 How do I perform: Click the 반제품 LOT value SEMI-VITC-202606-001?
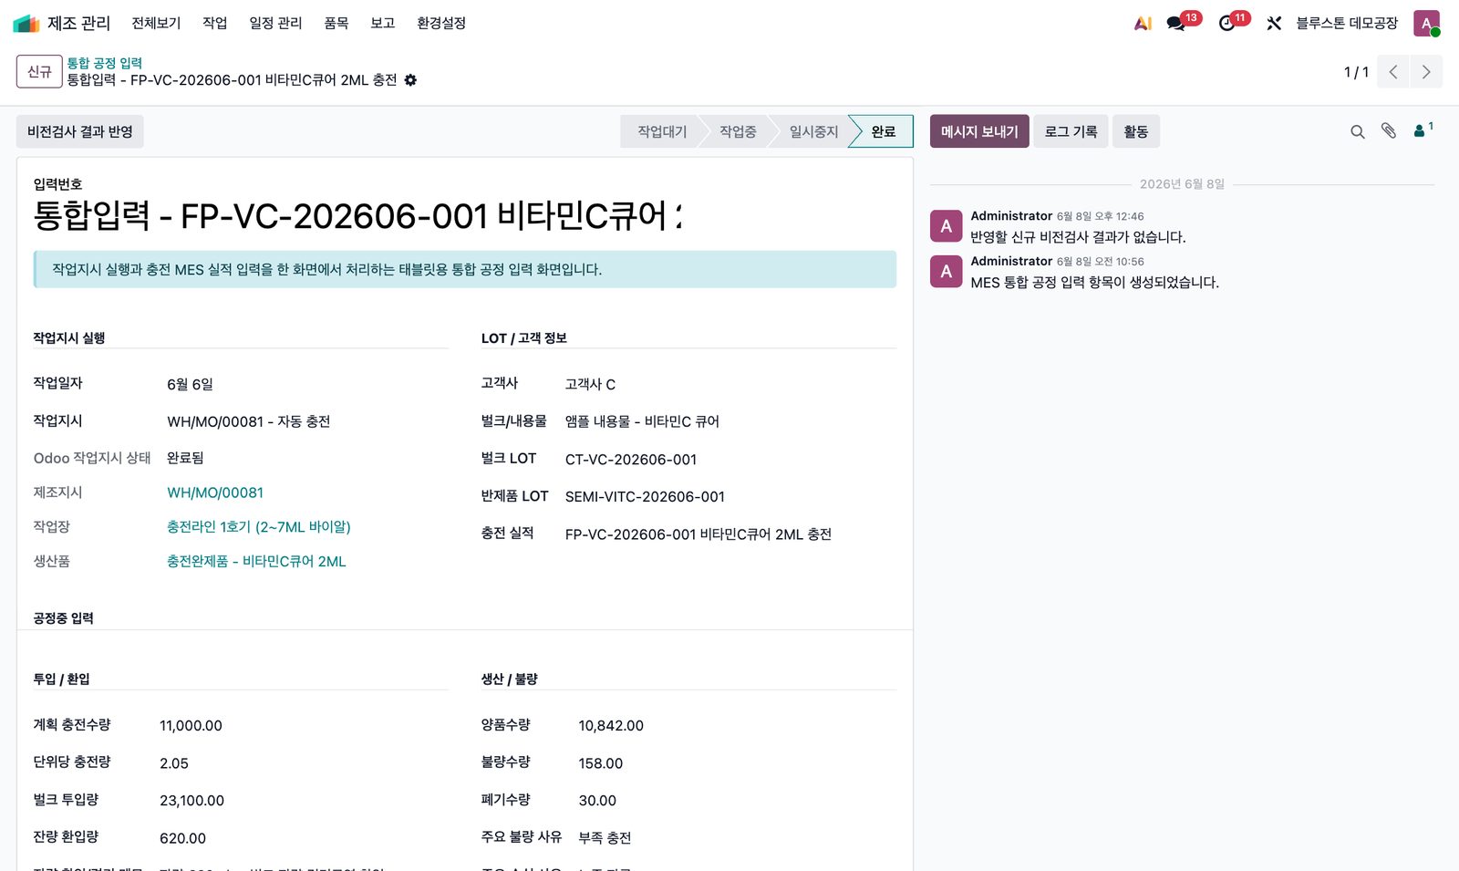(x=645, y=497)
